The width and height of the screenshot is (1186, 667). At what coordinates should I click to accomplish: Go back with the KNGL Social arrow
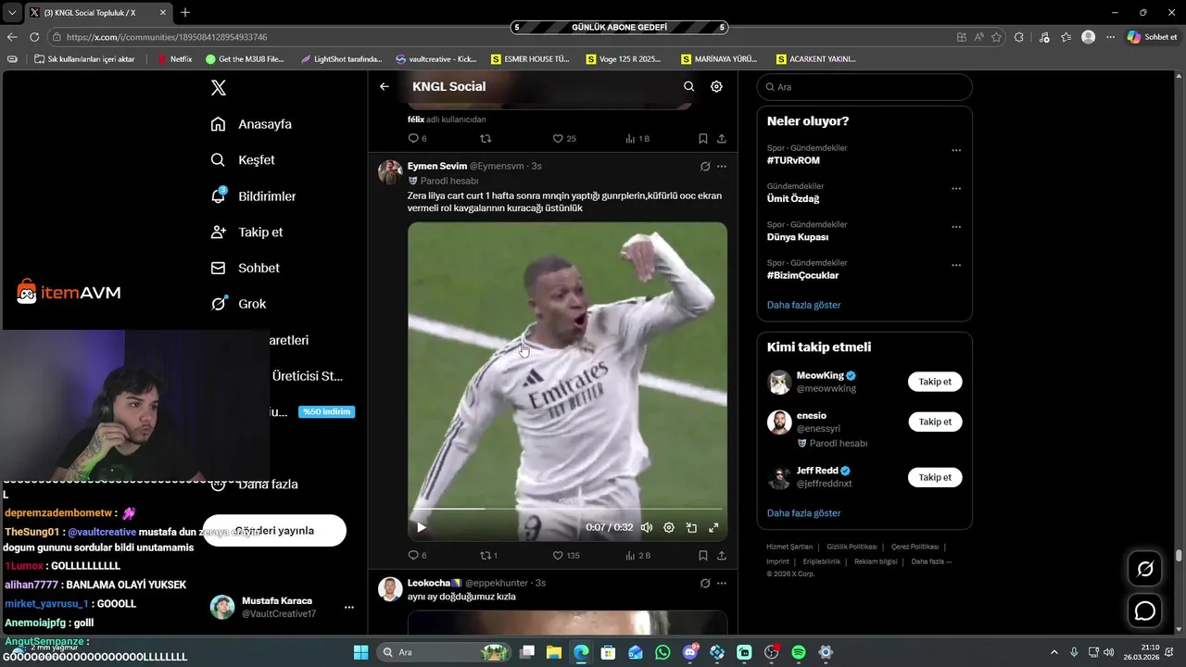click(x=385, y=86)
